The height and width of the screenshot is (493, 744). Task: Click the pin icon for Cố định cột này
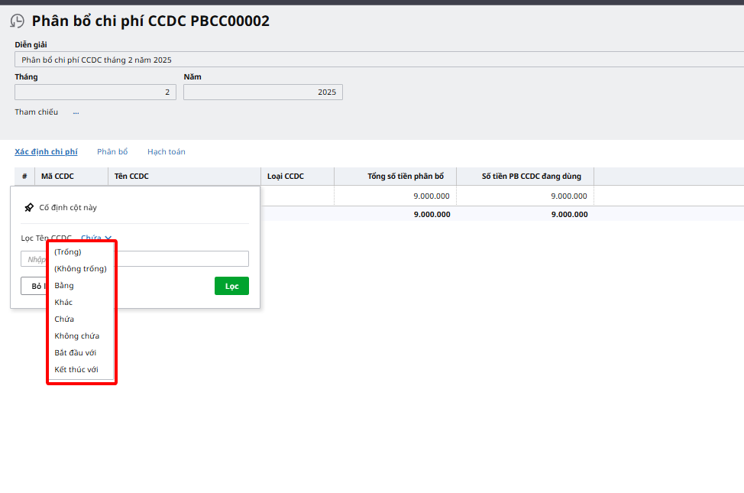pos(29,207)
